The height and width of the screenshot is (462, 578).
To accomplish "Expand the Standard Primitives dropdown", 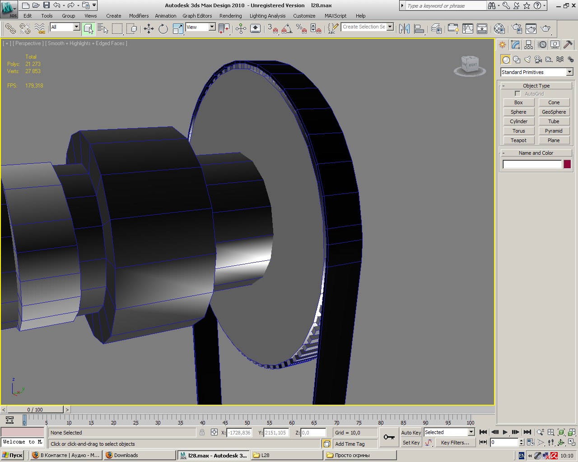I will (569, 72).
